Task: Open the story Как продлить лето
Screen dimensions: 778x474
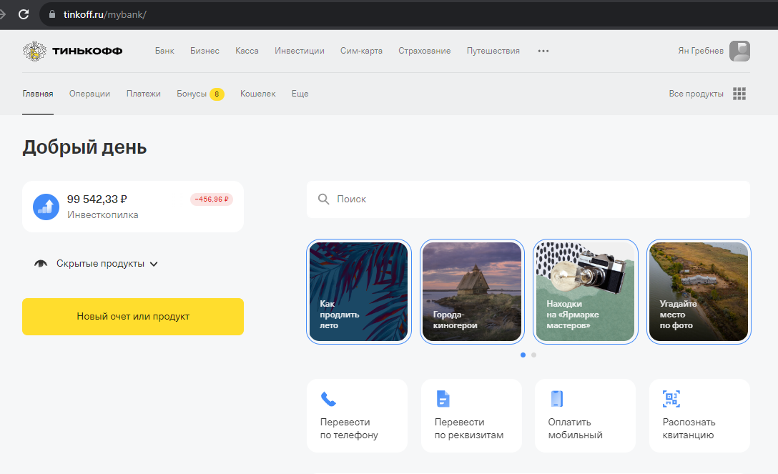Action: tap(359, 292)
